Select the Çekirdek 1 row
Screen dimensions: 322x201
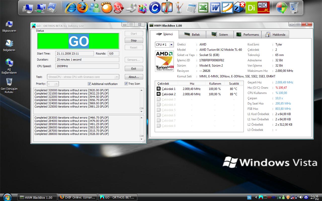click(x=199, y=89)
